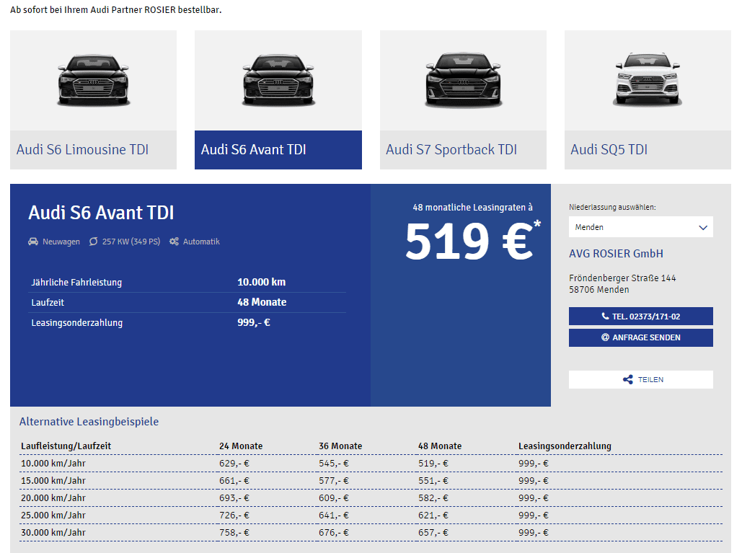Click the '48 Monate' Laufzeit value

click(x=262, y=302)
